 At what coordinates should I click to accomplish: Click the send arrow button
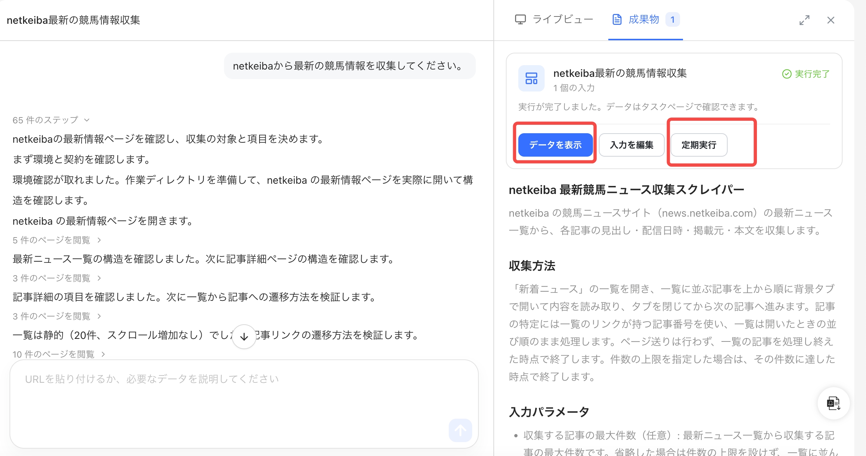pyautogui.click(x=460, y=430)
